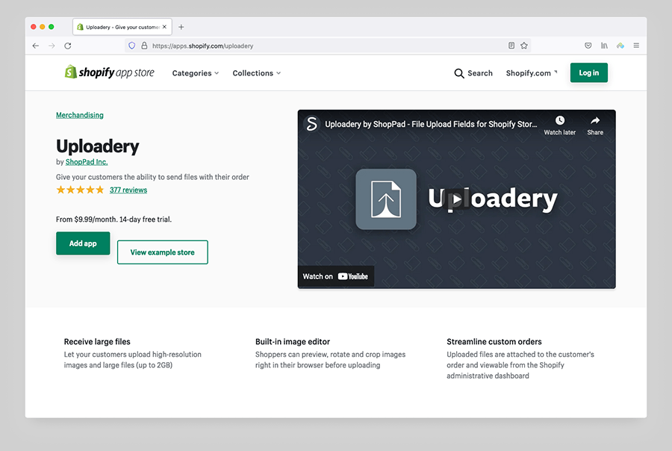Viewport: 672px width, 451px height.
Task: Open the Pocket save icon
Action: pos(588,46)
